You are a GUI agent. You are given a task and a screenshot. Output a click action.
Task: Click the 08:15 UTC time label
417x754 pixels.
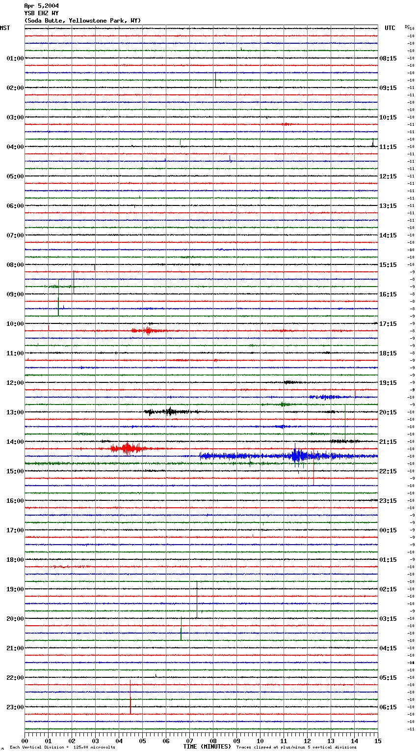[x=388, y=58]
